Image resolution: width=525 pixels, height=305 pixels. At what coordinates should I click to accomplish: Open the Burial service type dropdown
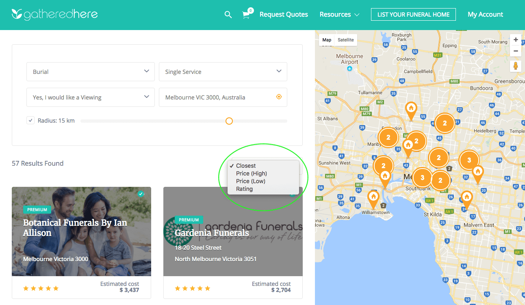[91, 71]
